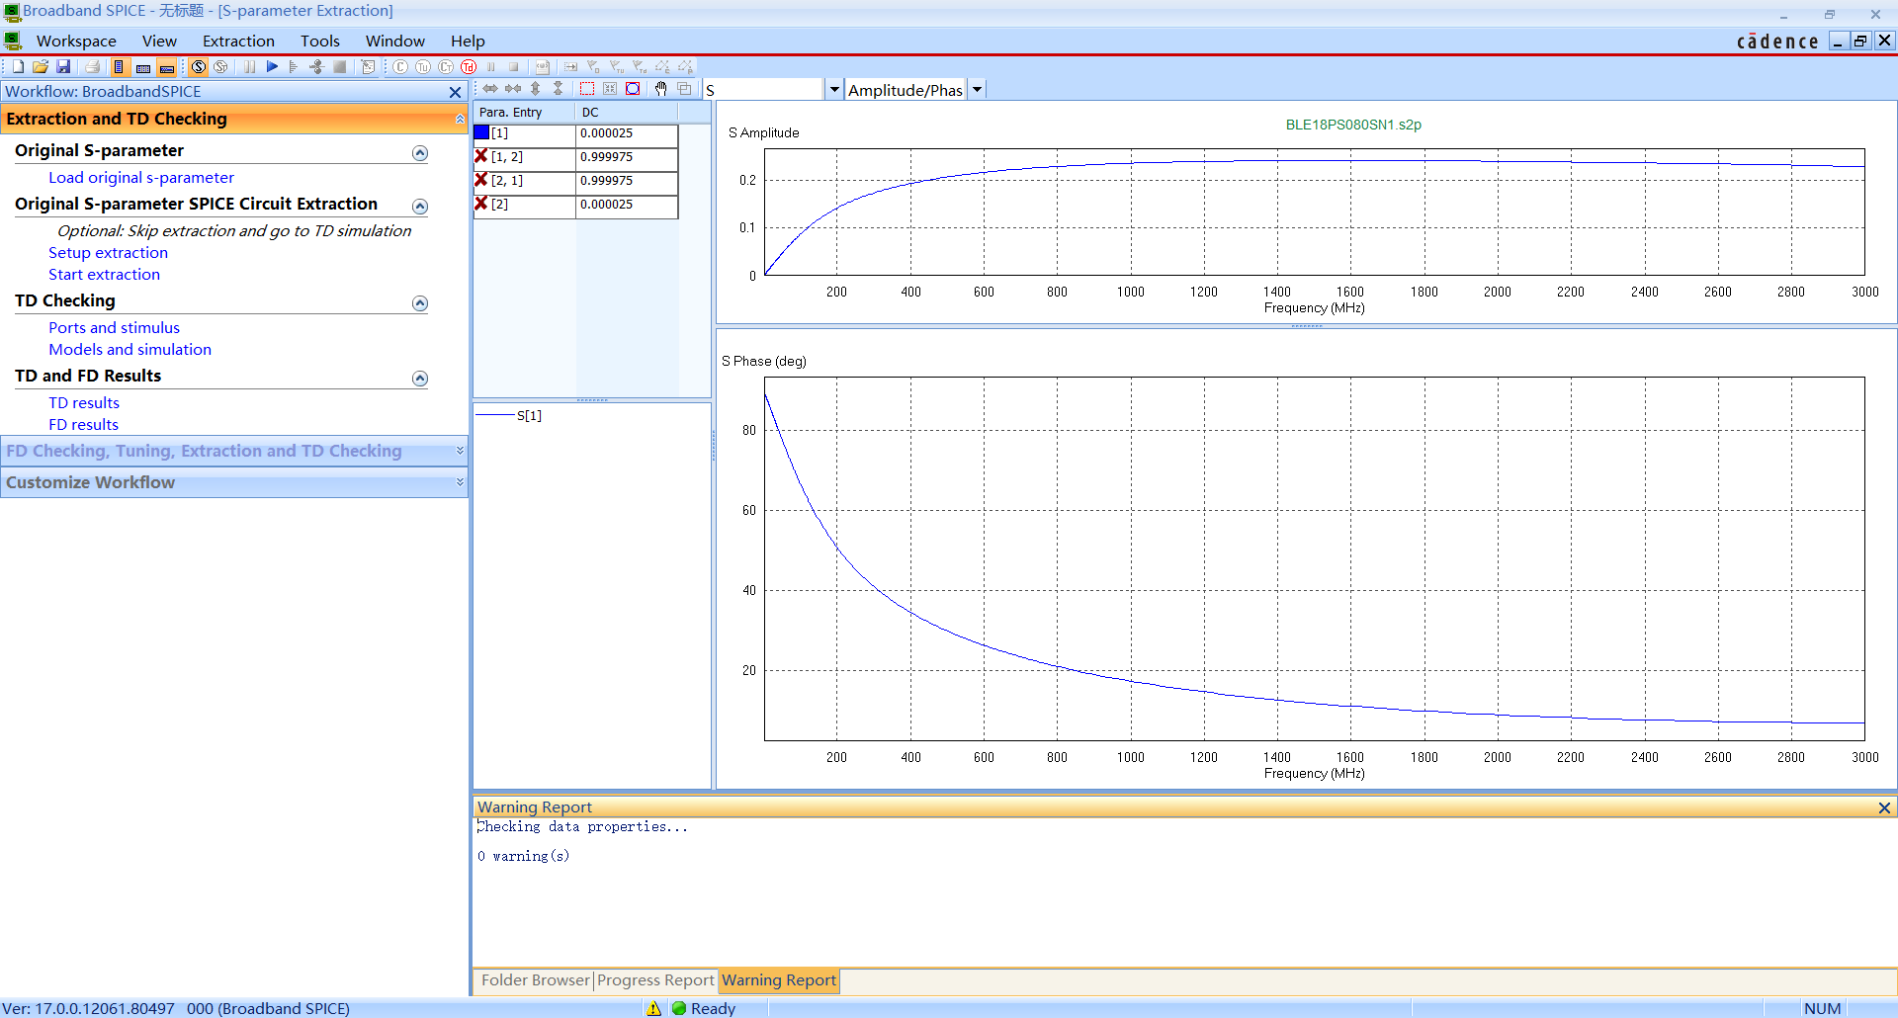The width and height of the screenshot is (1898, 1018).
Task: Open the notes/report sheet toolbar icon
Action: point(368,67)
